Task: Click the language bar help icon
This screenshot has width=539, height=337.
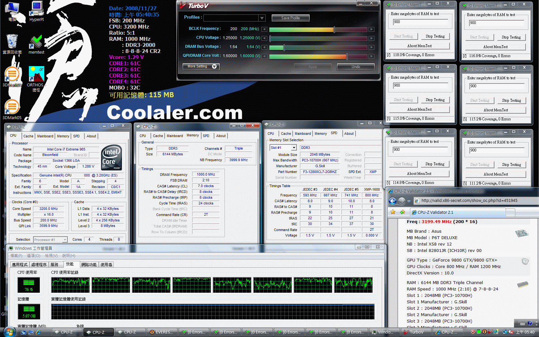Action: 529,323
